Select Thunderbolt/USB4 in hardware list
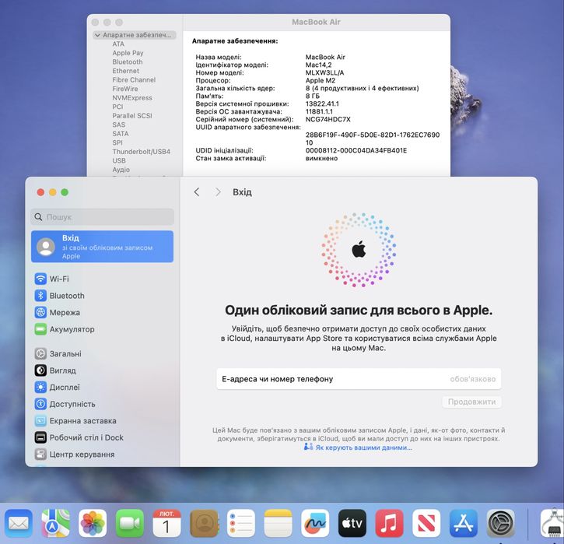The height and width of the screenshot is (544, 564). (142, 152)
